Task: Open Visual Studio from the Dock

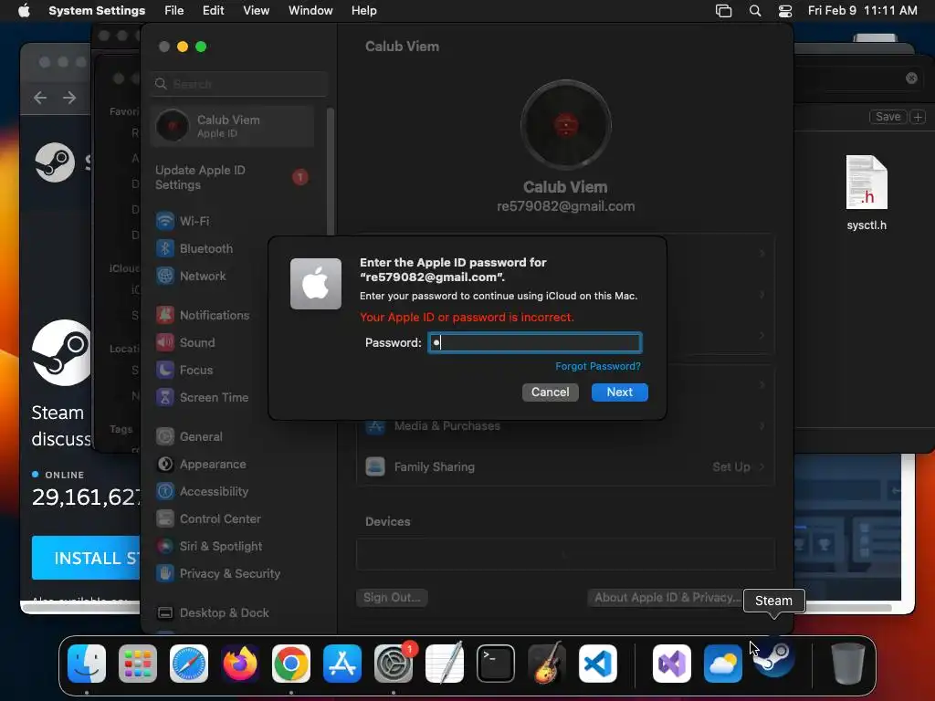Action: pyautogui.click(x=672, y=664)
